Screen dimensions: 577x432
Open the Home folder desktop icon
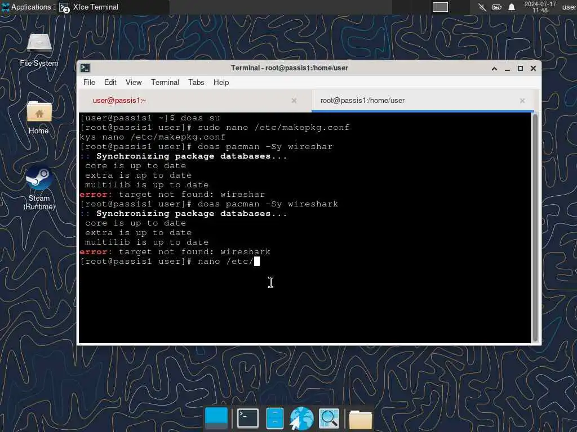[39, 118]
